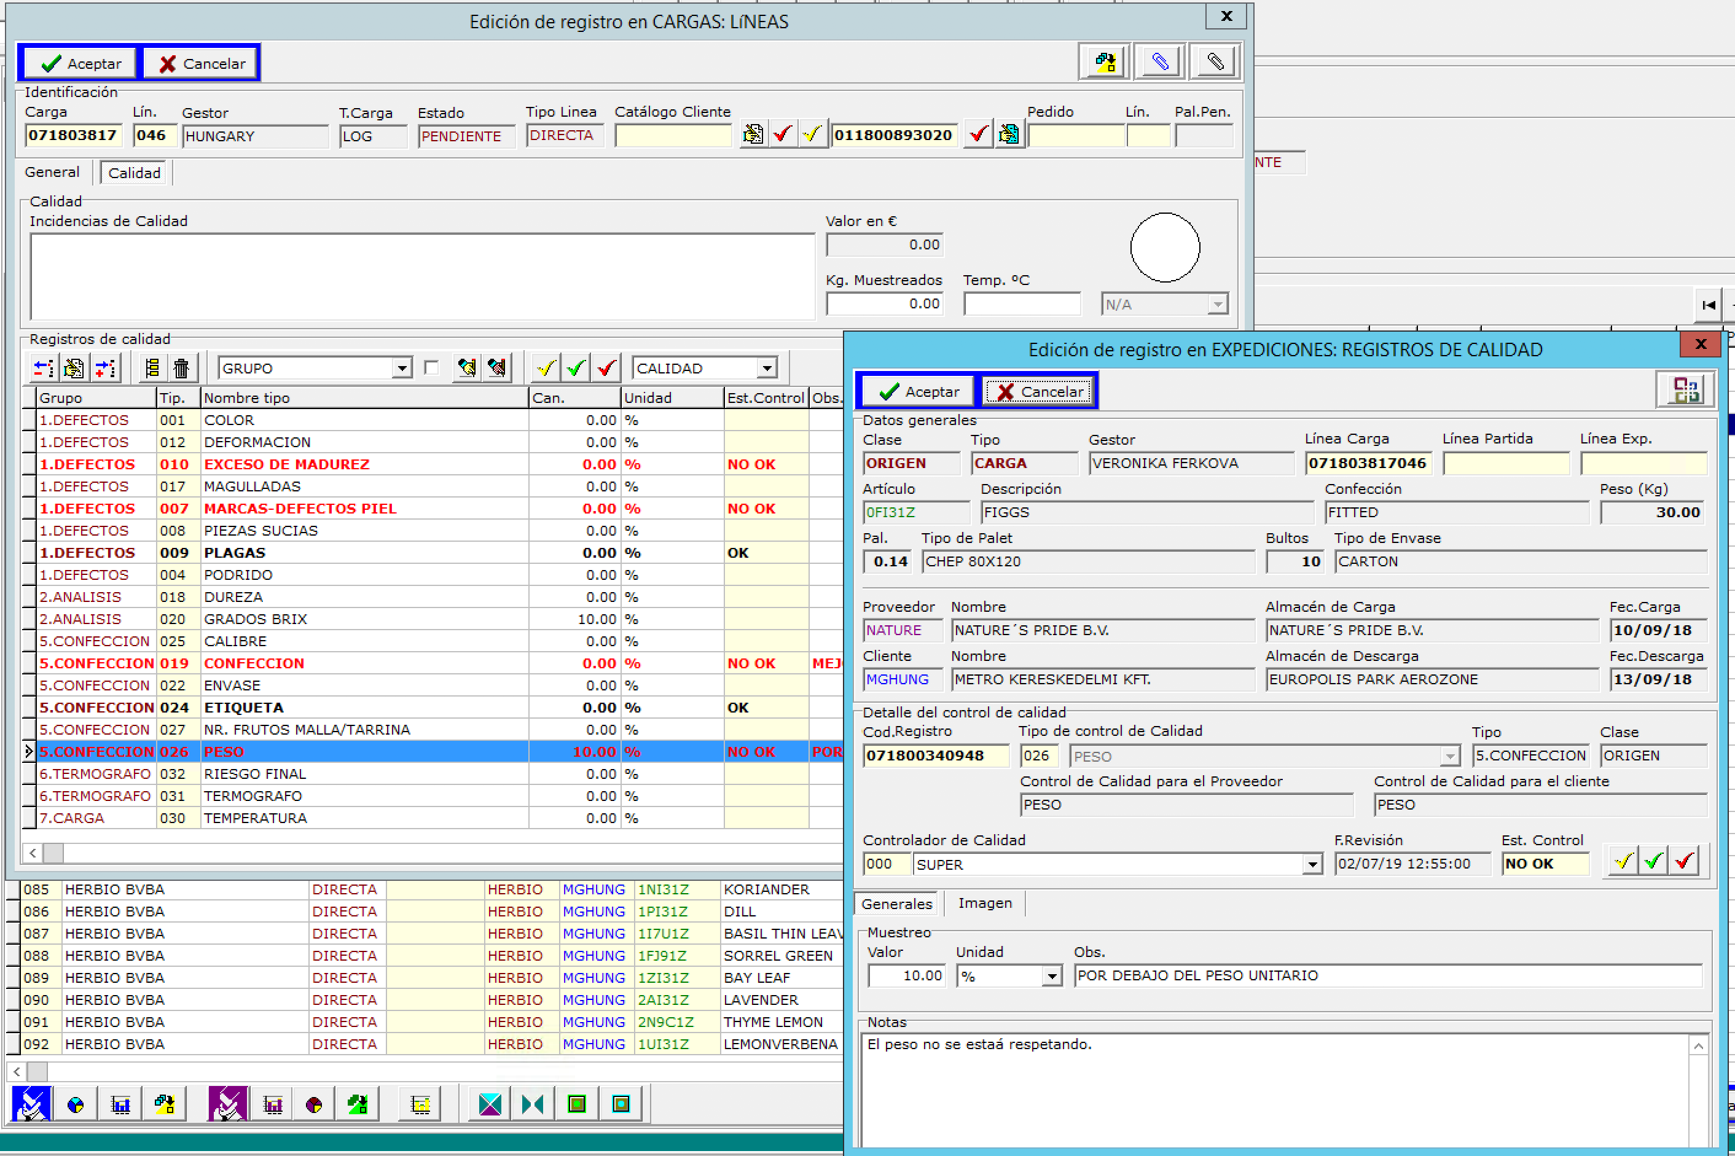Screen dimensions: 1735x1156
Task: Click the blue bar chart icon
Action: 120,1104
